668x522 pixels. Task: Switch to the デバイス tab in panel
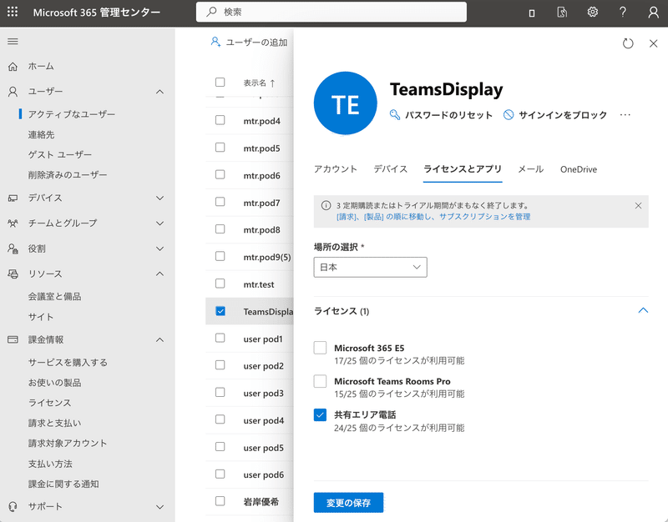pos(390,169)
